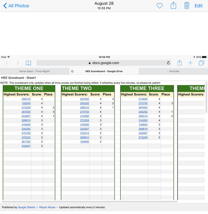Tap the Wi-Fi icon in status bar
This screenshot has height=214, width=208.
[x=9, y=57]
